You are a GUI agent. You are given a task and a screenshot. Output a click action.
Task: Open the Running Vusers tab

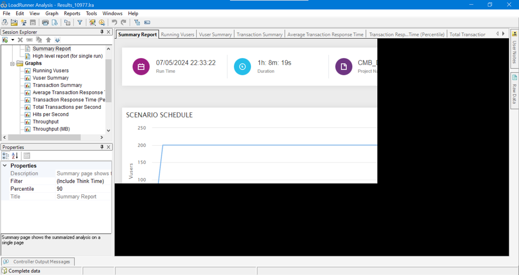pos(178,34)
